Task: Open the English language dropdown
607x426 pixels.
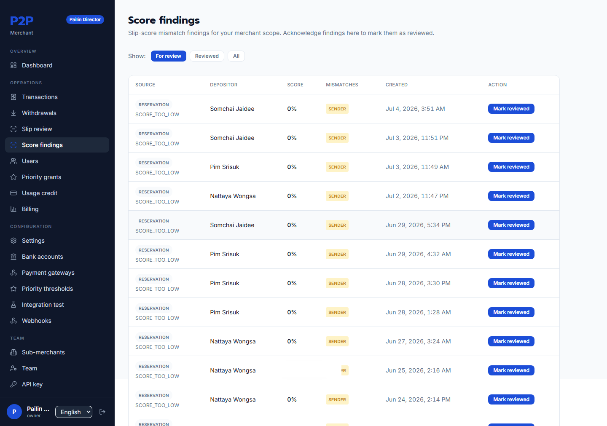Action: 74,412
